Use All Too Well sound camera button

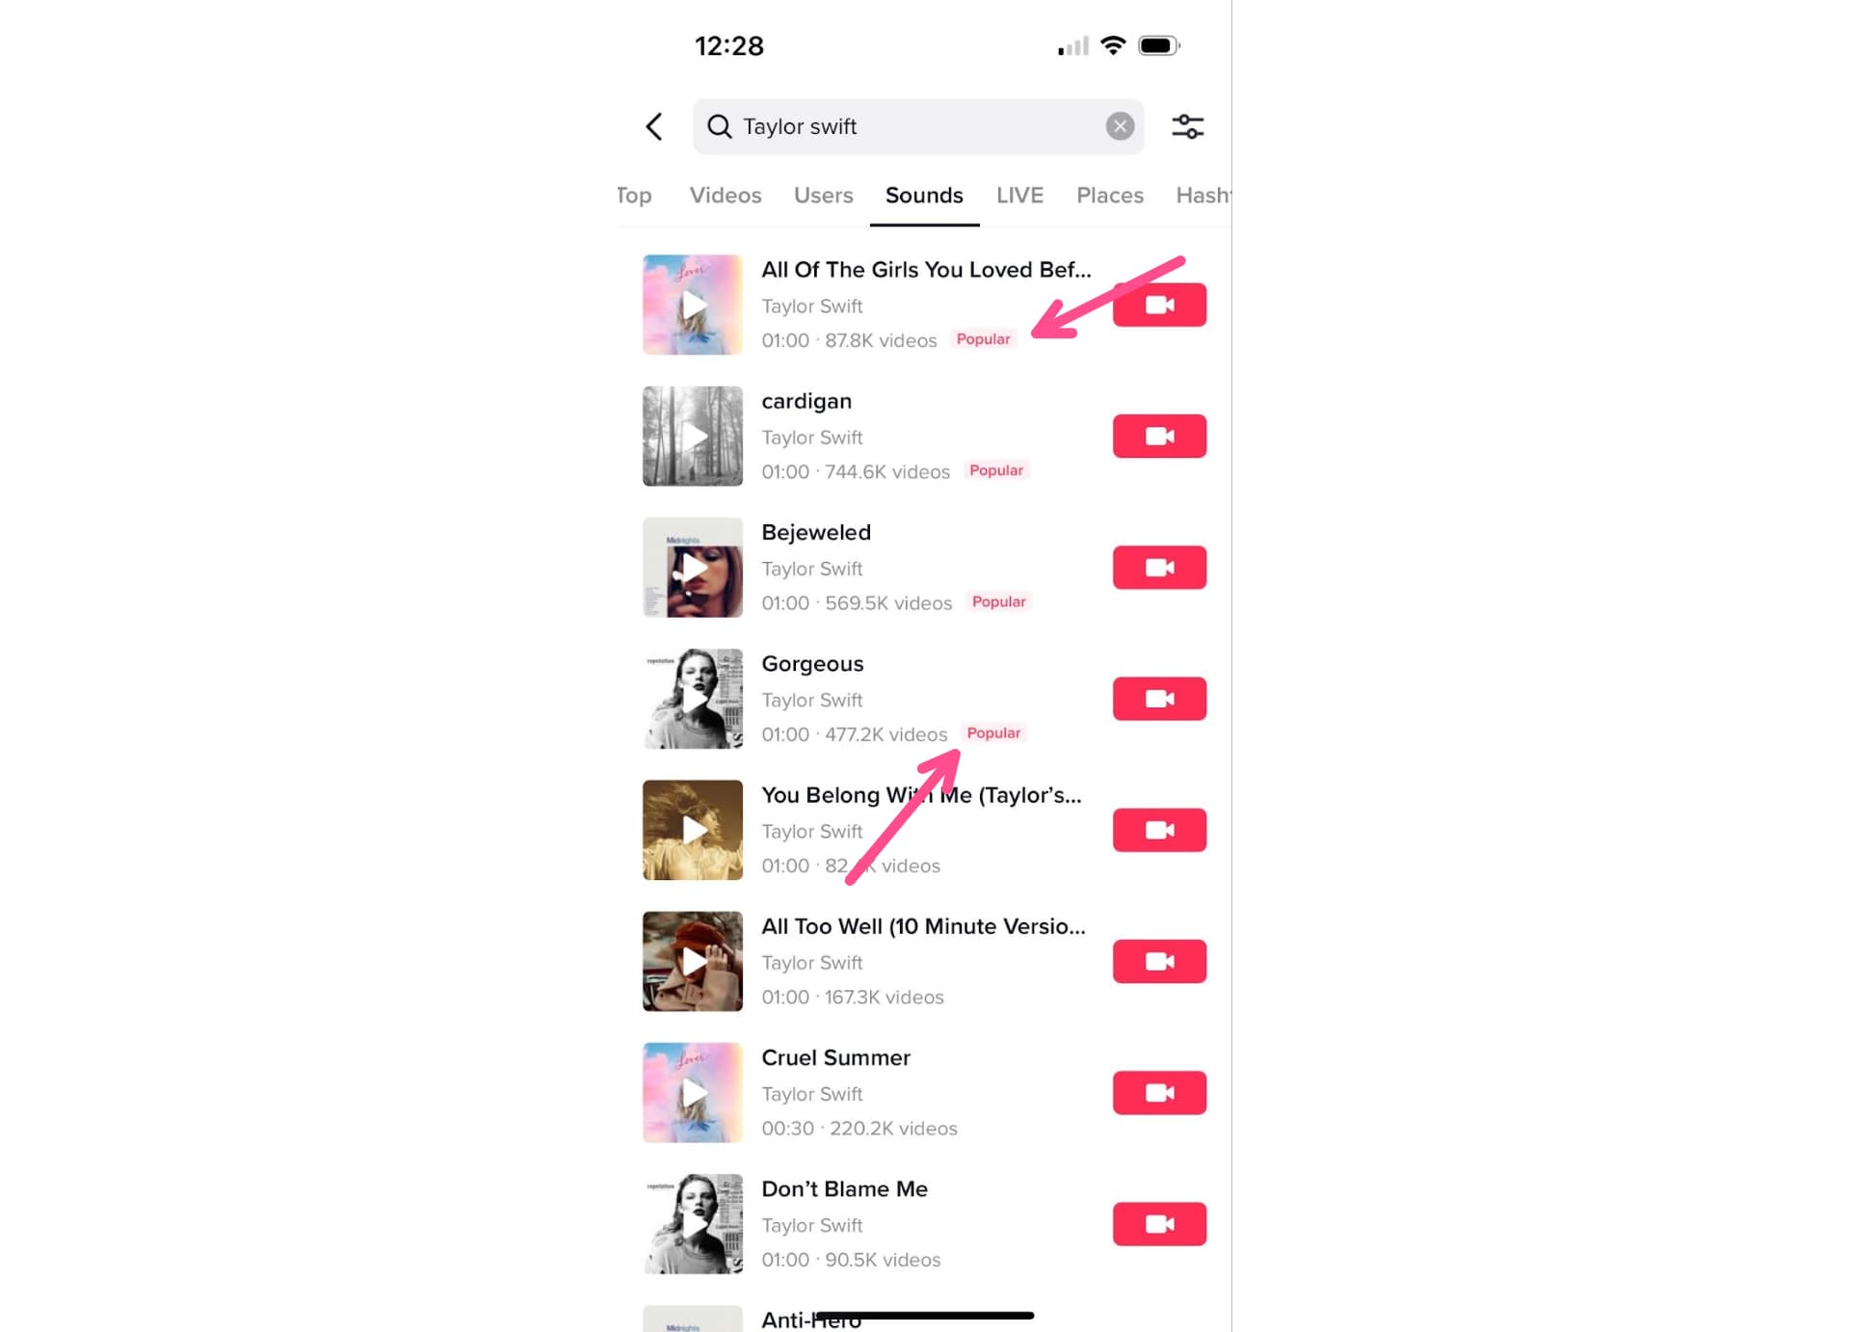tap(1159, 962)
